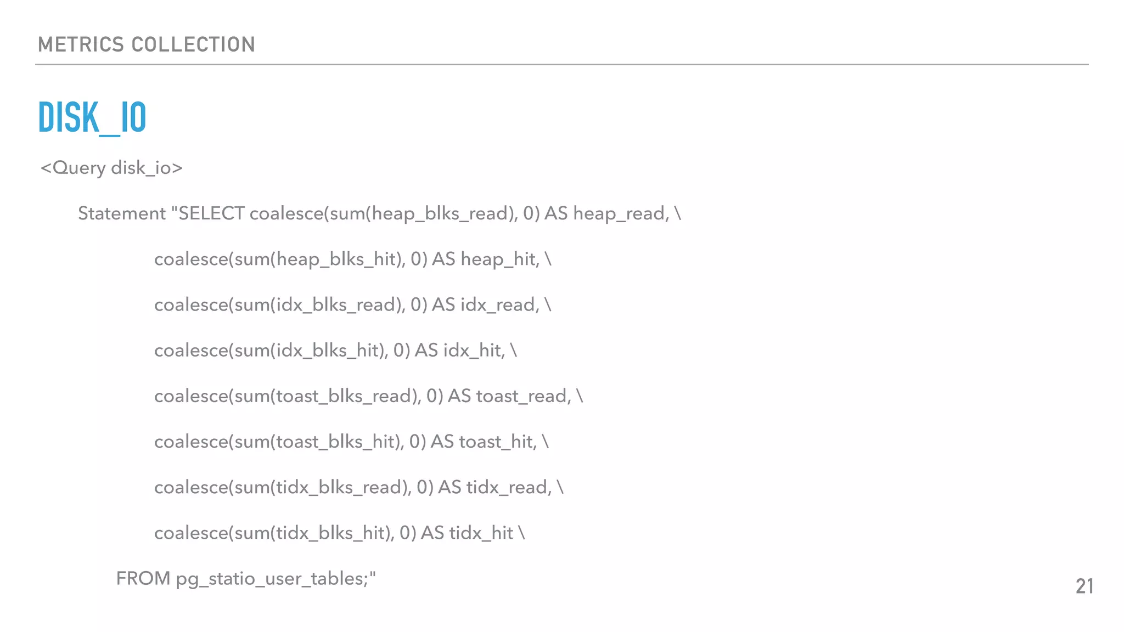Click the METRICS COLLECTION header text
Image resolution: width=1124 pixels, height=632 pixels.
(x=147, y=44)
